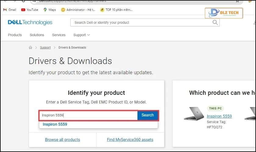The height and width of the screenshot is (152, 256).
Task: Open the Gmail bookmark
Action: (9, 10)
